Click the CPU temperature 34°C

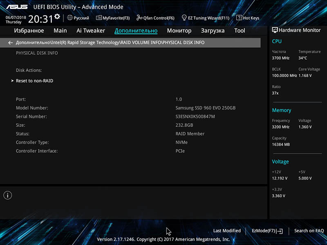coord(302,58)
